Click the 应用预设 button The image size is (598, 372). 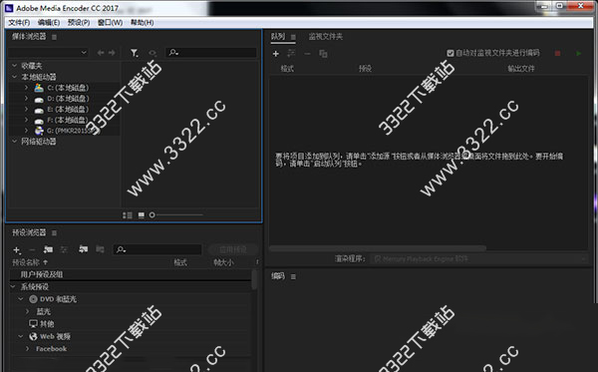(x=233, y=249)
